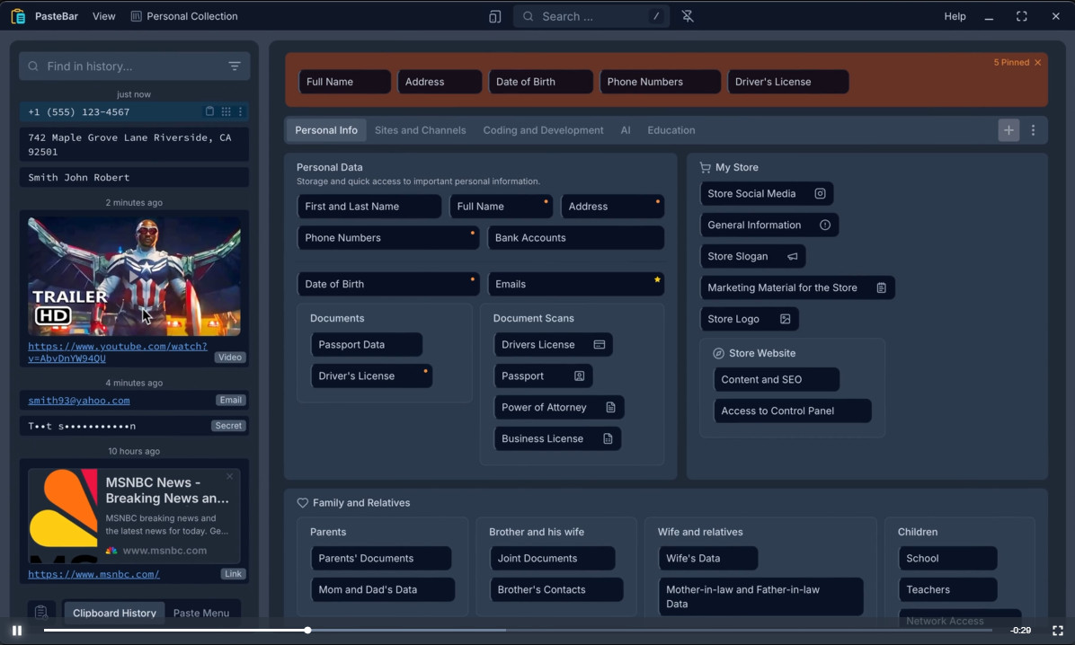Image resolution: width=1075 pixels, height=645 pixels.
Task: Click the My Store cart icon
Action: 705,167
